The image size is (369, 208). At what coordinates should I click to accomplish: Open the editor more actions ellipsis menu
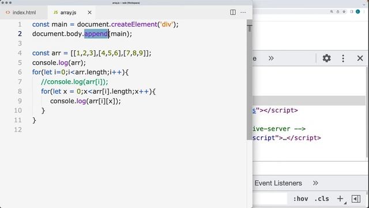[243, 12]
